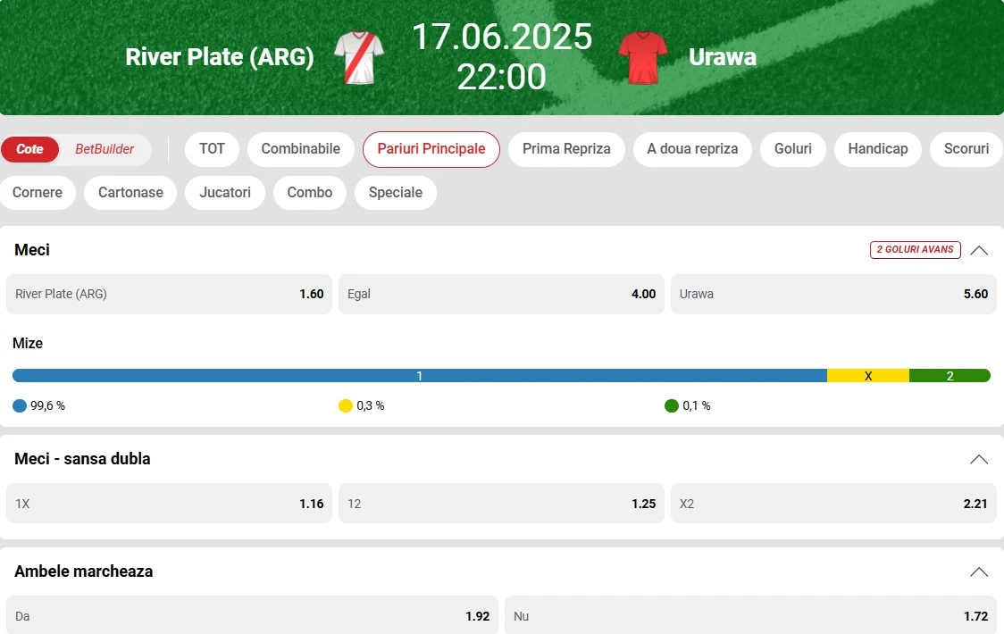Viewport: 1004px width, 634px height.
Task: Click the Urawa team name in header
Action: (723, 57)
